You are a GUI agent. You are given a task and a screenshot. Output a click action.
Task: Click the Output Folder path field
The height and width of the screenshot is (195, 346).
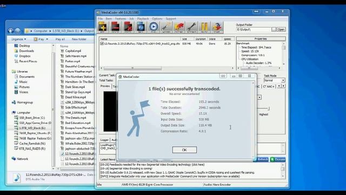click(254, 29)
